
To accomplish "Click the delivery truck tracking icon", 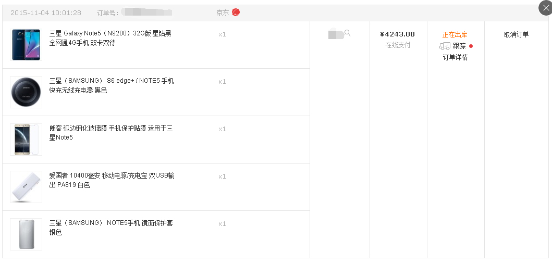I will [x=445, y=46].
